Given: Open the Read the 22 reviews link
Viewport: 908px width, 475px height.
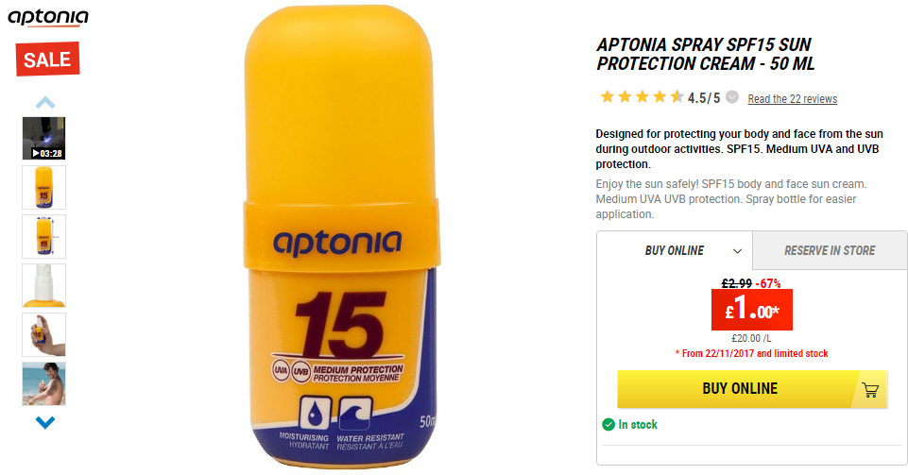Looking at the screenshot, I should (792, 99).
